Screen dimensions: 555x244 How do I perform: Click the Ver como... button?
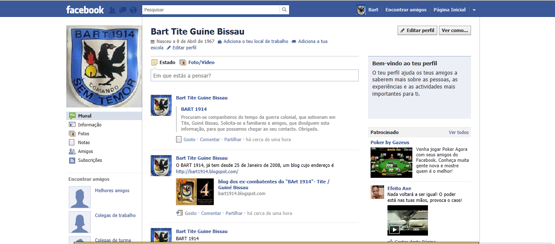(455, 30)
